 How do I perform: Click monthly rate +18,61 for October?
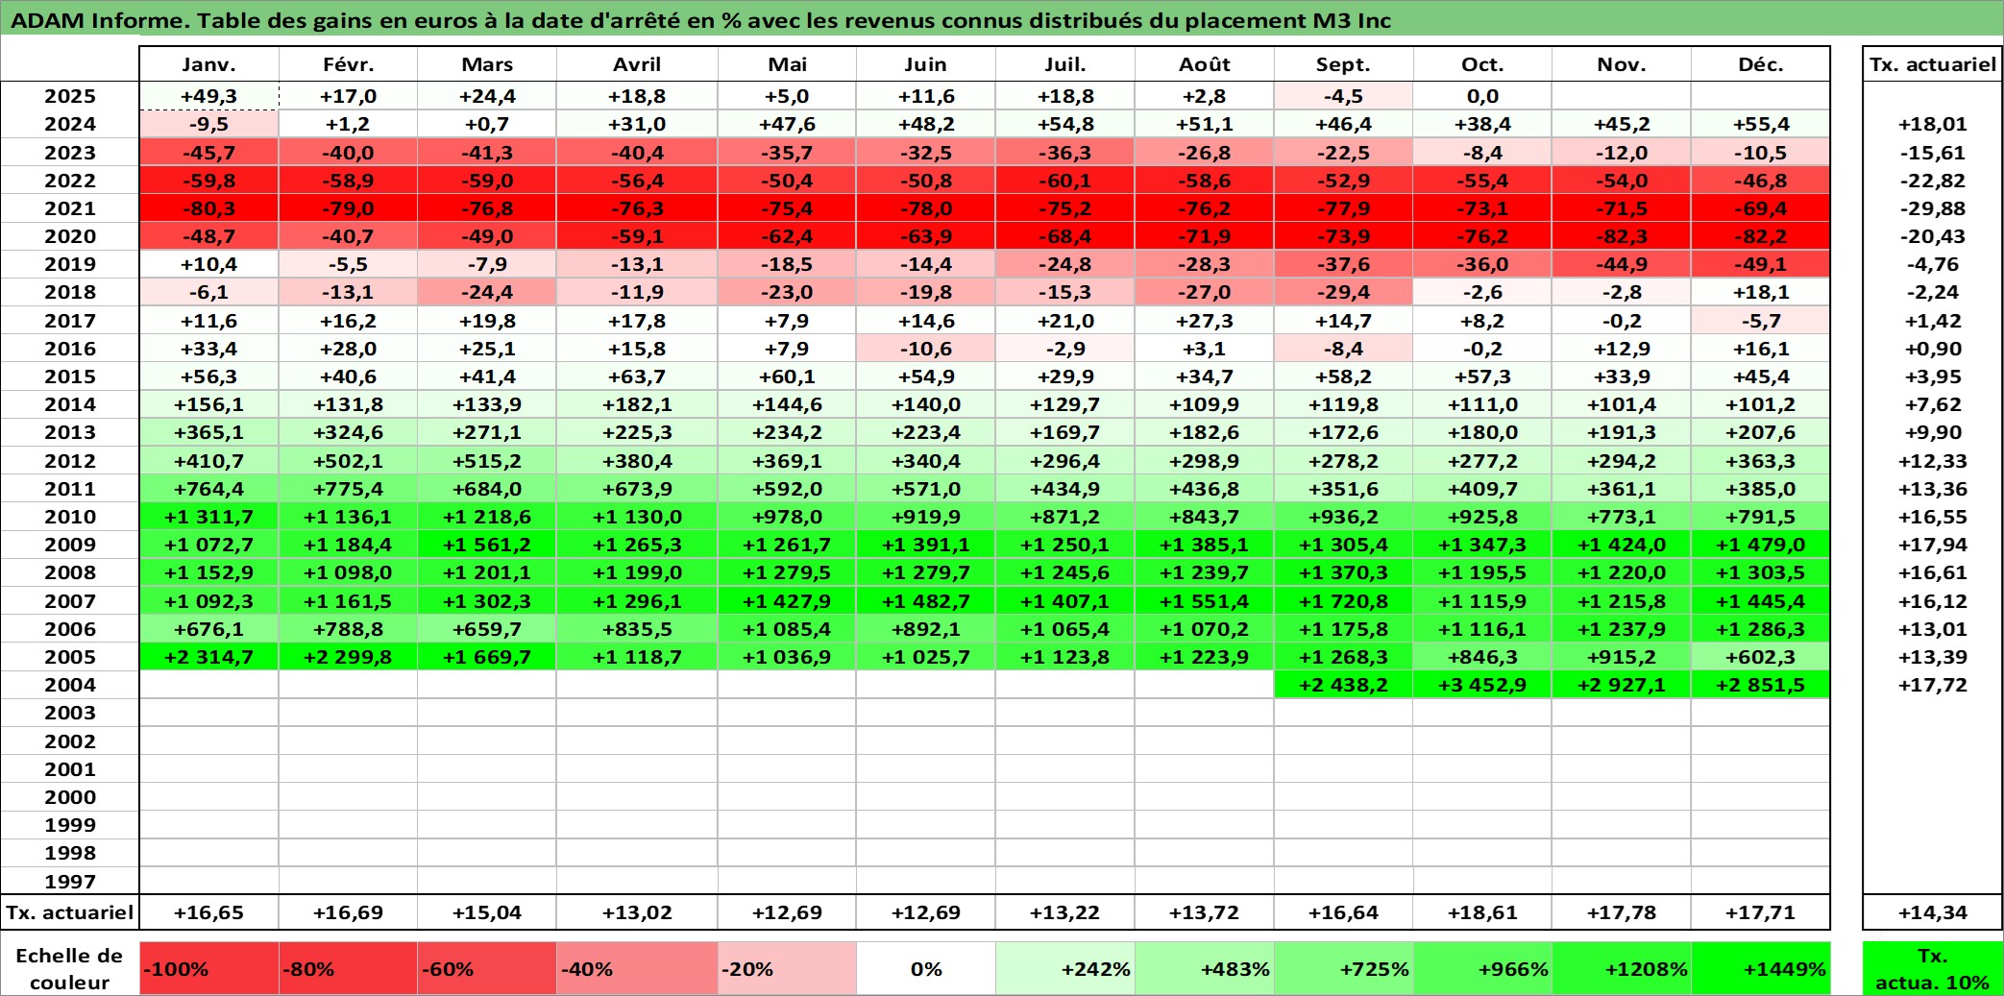point(1482,912)
